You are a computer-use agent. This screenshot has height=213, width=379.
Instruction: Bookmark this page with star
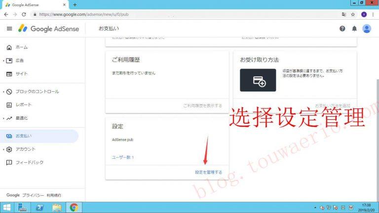coord(353,14)
